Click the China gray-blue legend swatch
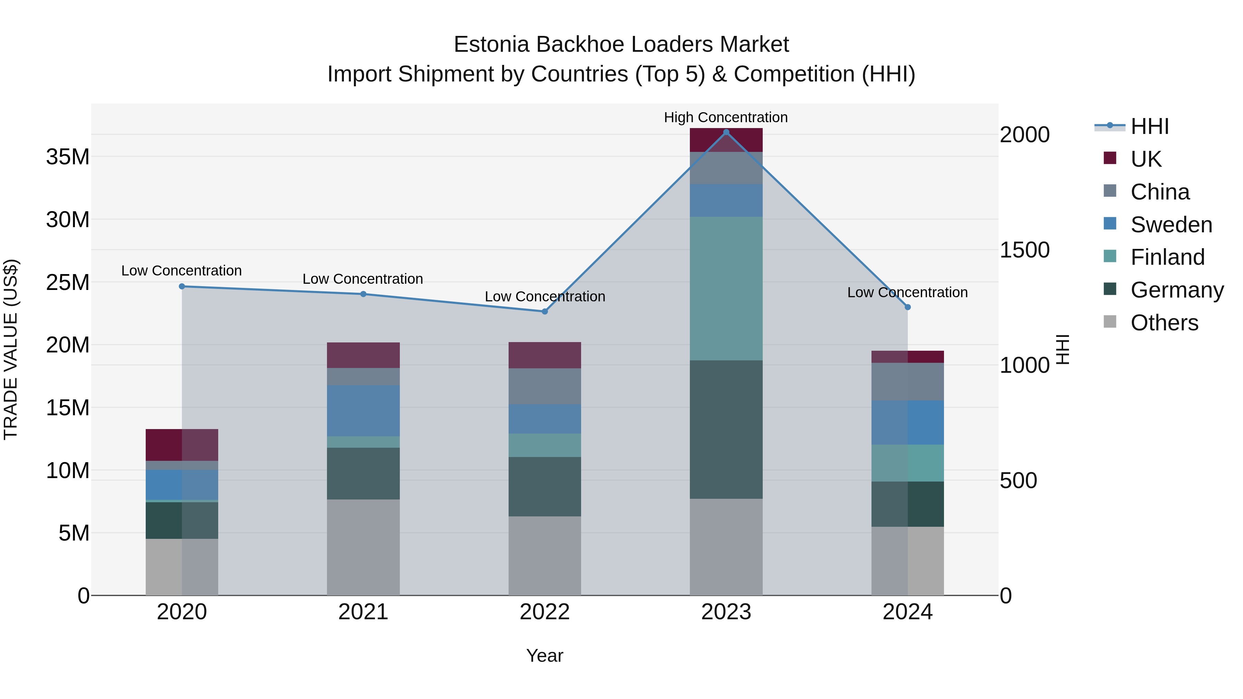The width and height of the screenshot is (1243, 699). 1110,191
